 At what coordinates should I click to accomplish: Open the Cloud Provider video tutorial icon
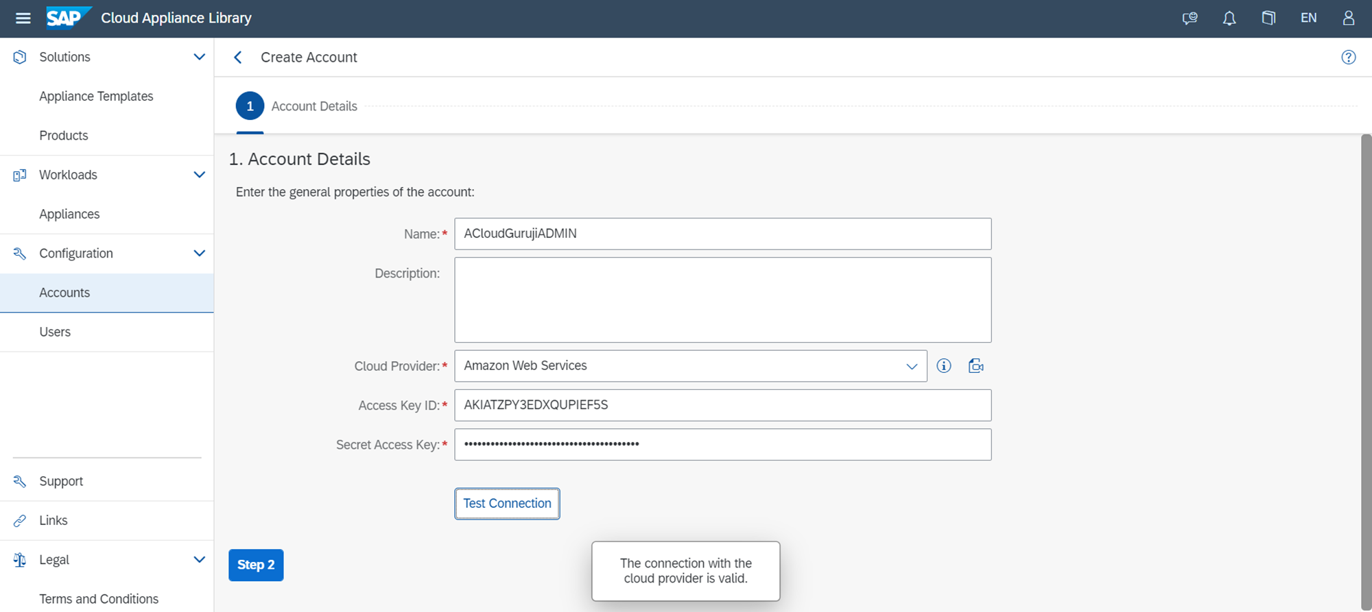(x=975, y=366)
